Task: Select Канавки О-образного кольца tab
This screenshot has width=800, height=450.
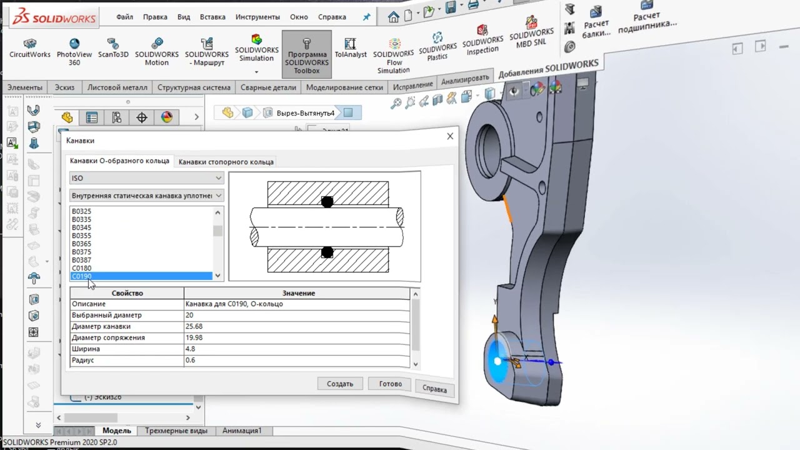Action: click(x=119, y=161)
